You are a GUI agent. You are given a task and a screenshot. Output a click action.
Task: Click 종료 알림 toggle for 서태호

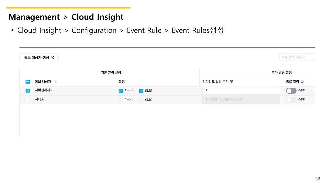click(291, 100)
